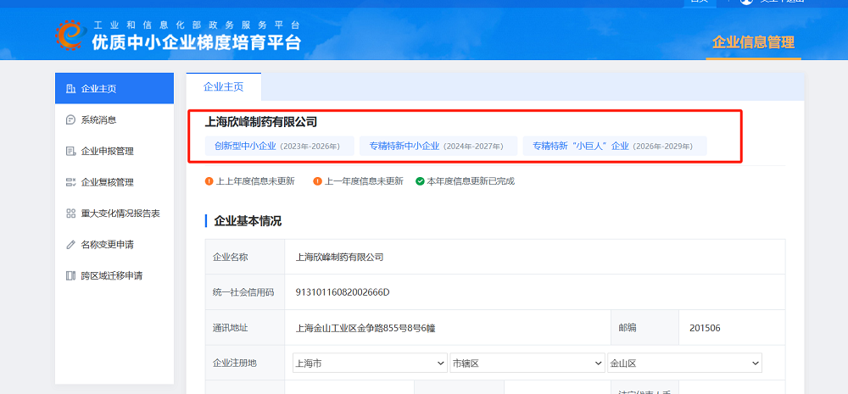Click the 名称变更申请 pencil icon
Viewport: 848px width, 394px height.
(70, 245)
